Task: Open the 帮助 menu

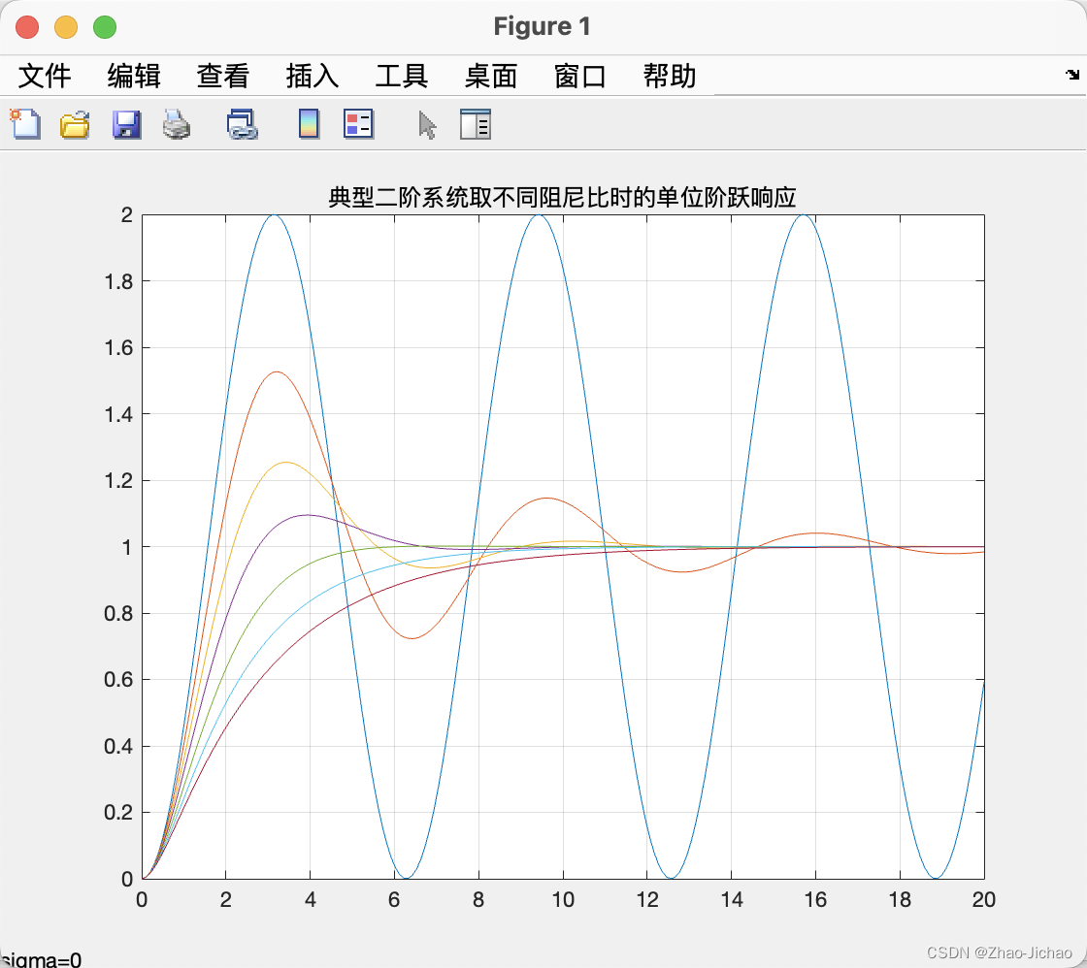Action: (x=670, y=76)
